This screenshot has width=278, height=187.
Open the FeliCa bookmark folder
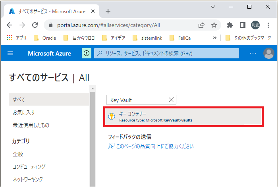click(x=180, y=38)
